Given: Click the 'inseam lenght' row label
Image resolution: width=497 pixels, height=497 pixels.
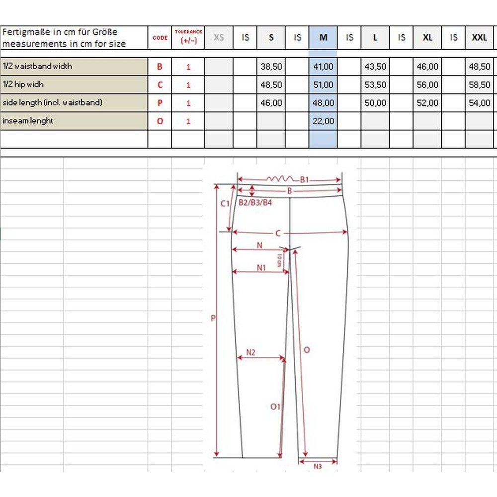Looking at the screenshot, I should tap(74, 121).
